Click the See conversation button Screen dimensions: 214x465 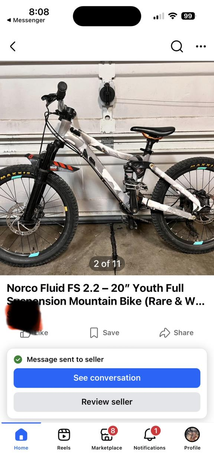(x=107, y=378)
